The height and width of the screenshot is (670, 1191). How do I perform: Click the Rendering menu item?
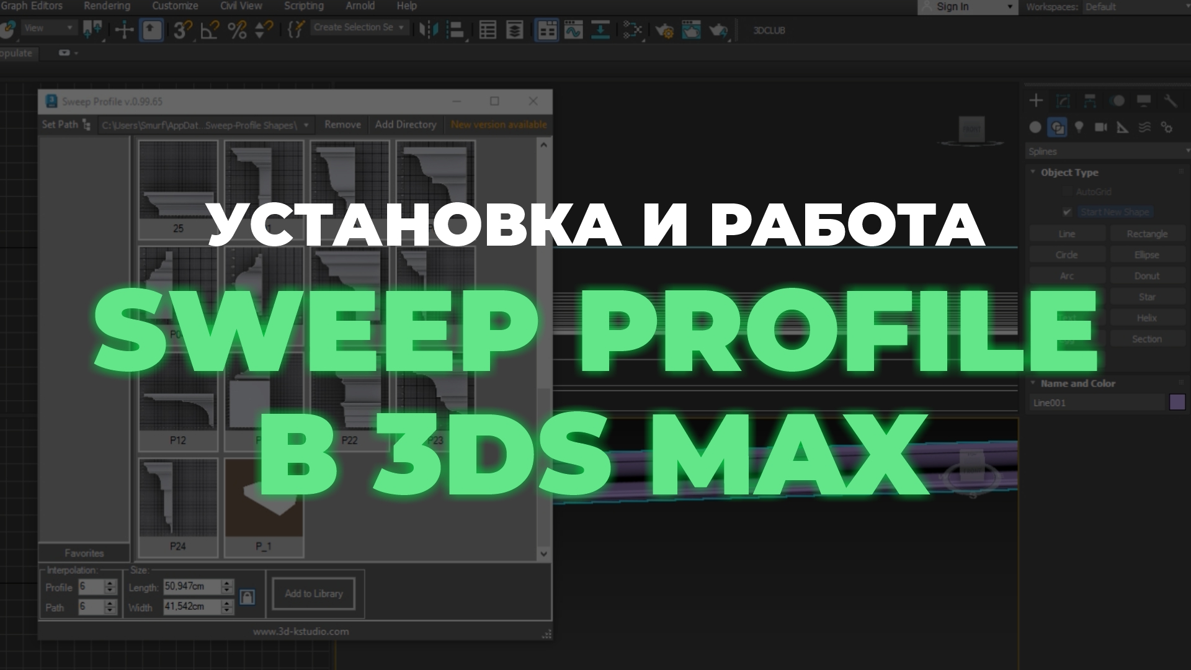[x=107, y=7]
